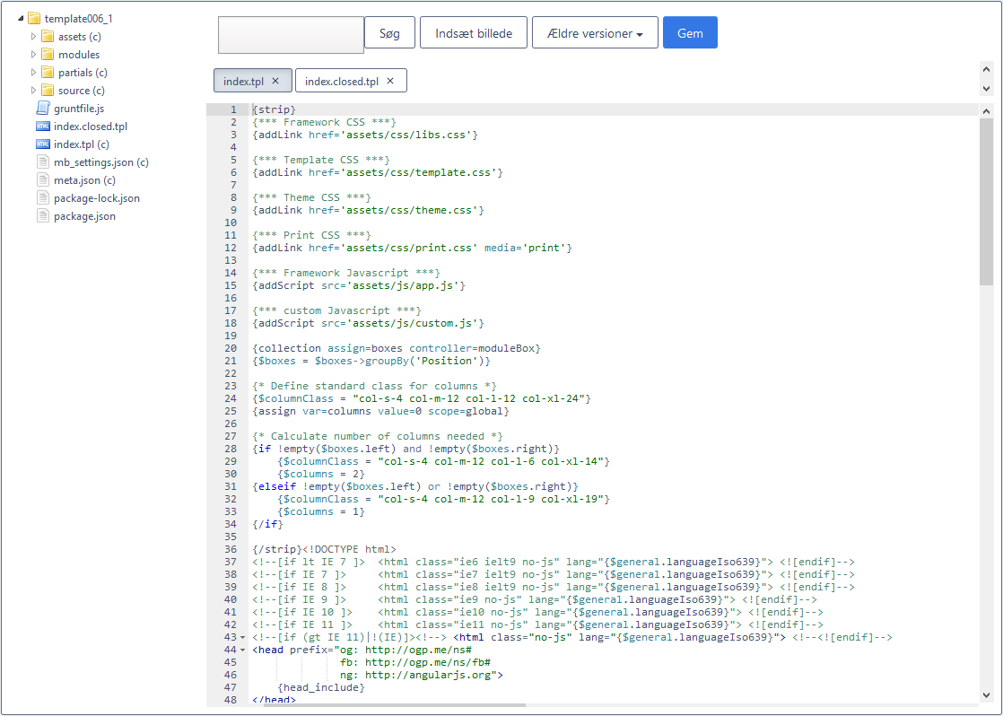Click the package-lock.json document icon
This screenshot has width=1003, height=716.
point(43,198)
